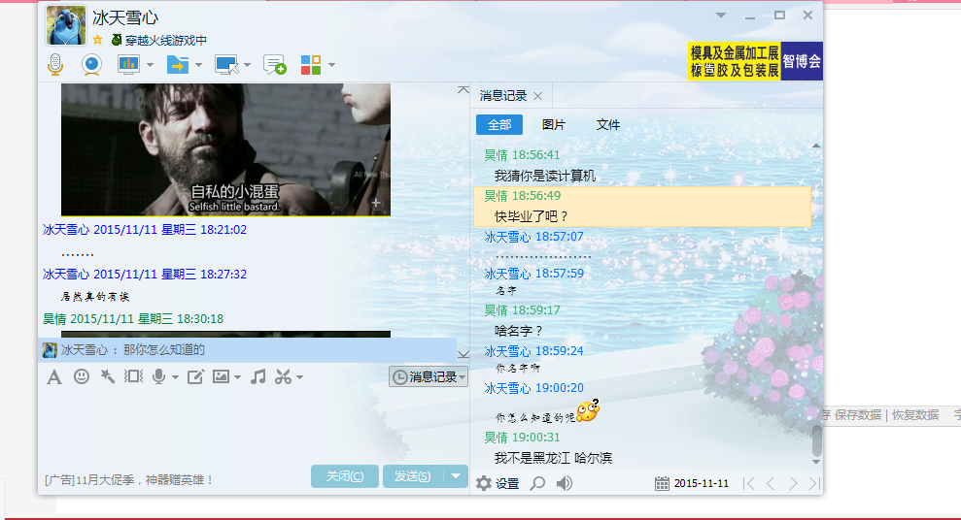The image size is (961, 520).
Task: Open the colorful apps grid icon
Action: pos(311,64)
